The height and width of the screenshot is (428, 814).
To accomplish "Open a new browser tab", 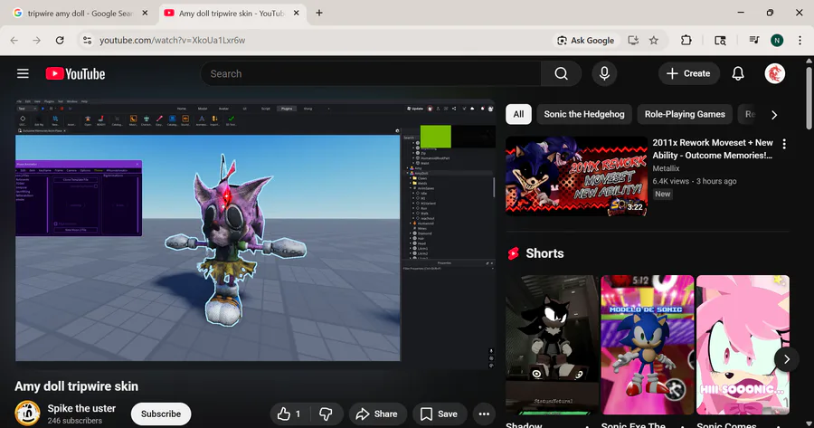I will pos(319,13).
